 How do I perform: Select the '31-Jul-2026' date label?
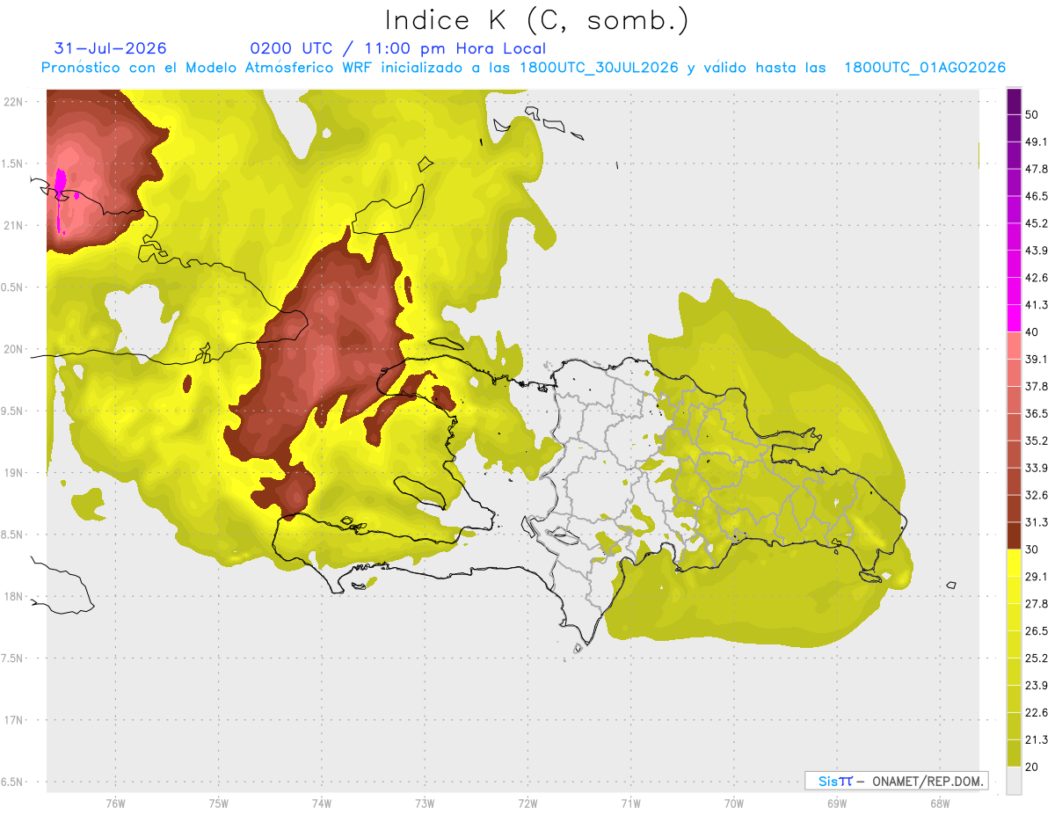pos(110,48)
